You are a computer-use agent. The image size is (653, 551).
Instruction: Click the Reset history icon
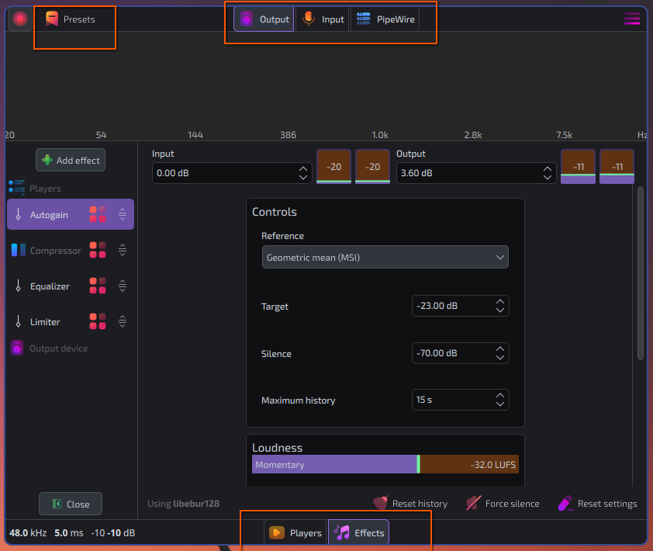click(x=380, y=504)
